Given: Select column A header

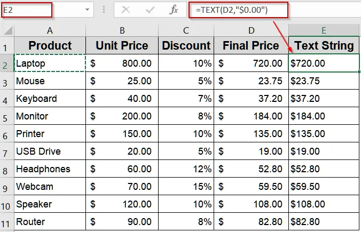Looking at the screenshot, I should coord(50,30).
